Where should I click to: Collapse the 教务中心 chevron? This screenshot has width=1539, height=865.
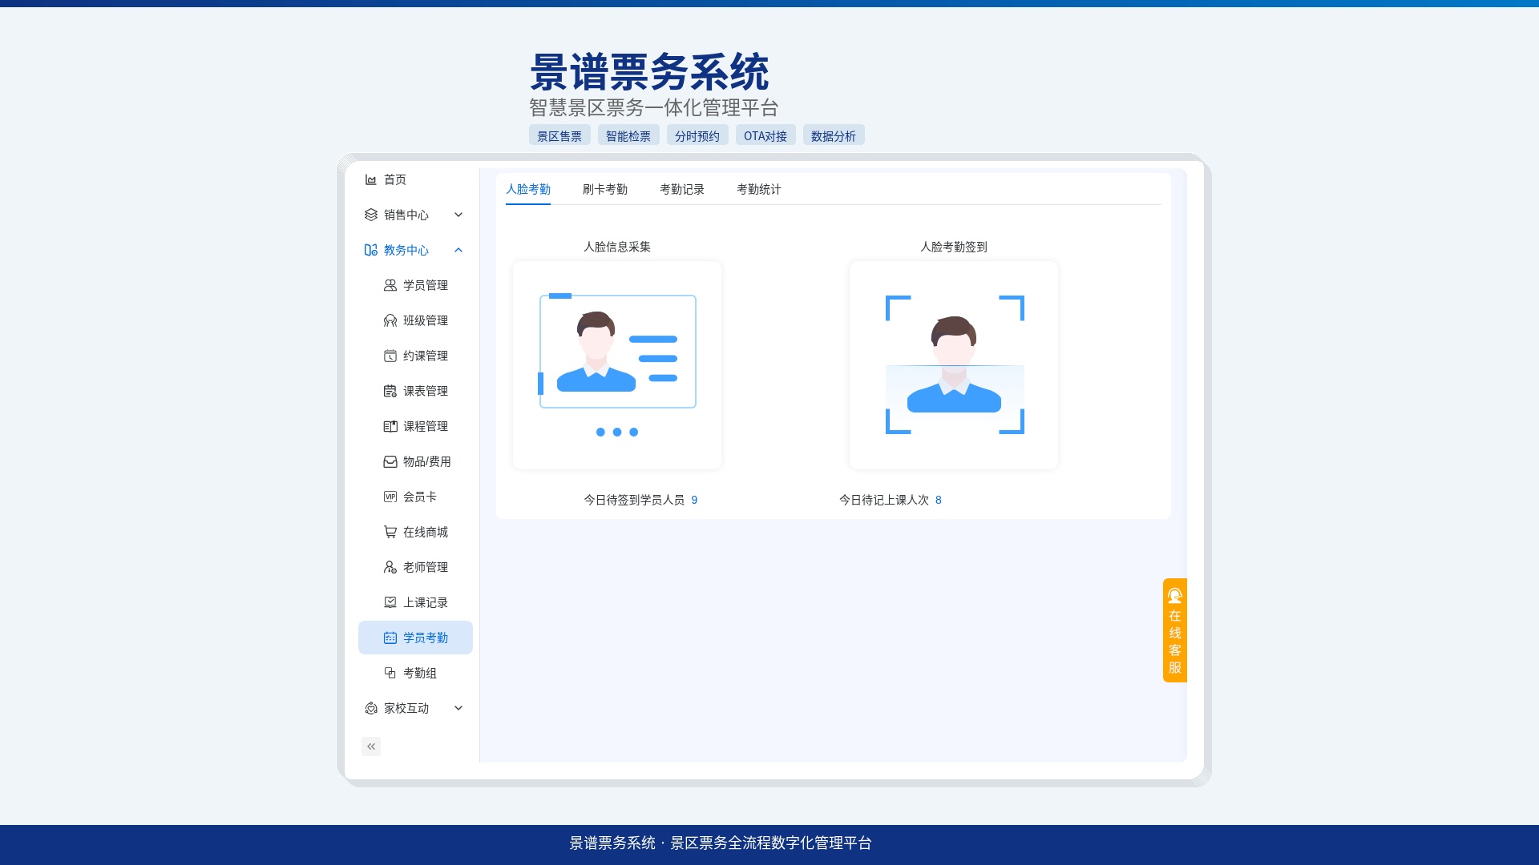click(458, 250)
